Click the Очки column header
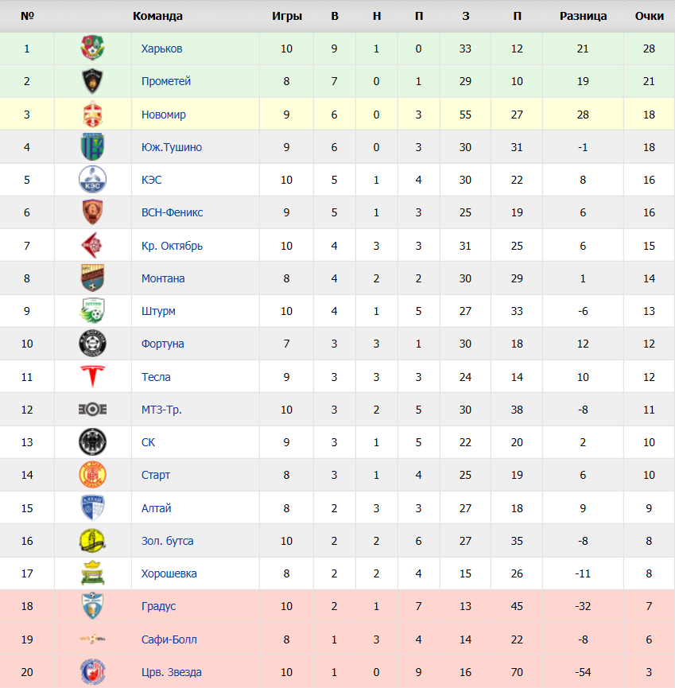The height and width of the screenshot is (688, 675). pyautogui.click(x=649, y=16)
